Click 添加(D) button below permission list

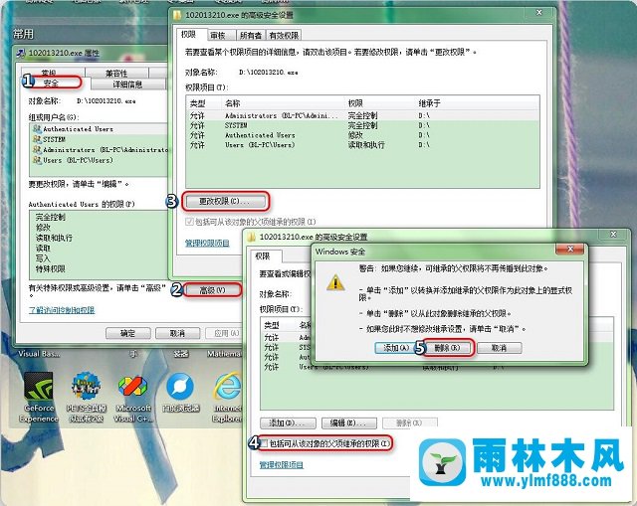pyautogui.click(x=288, y=422)
